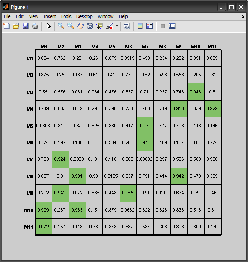Open the Help menu
The height and width of the screenshot is (262, 248).
coord(123,16)
